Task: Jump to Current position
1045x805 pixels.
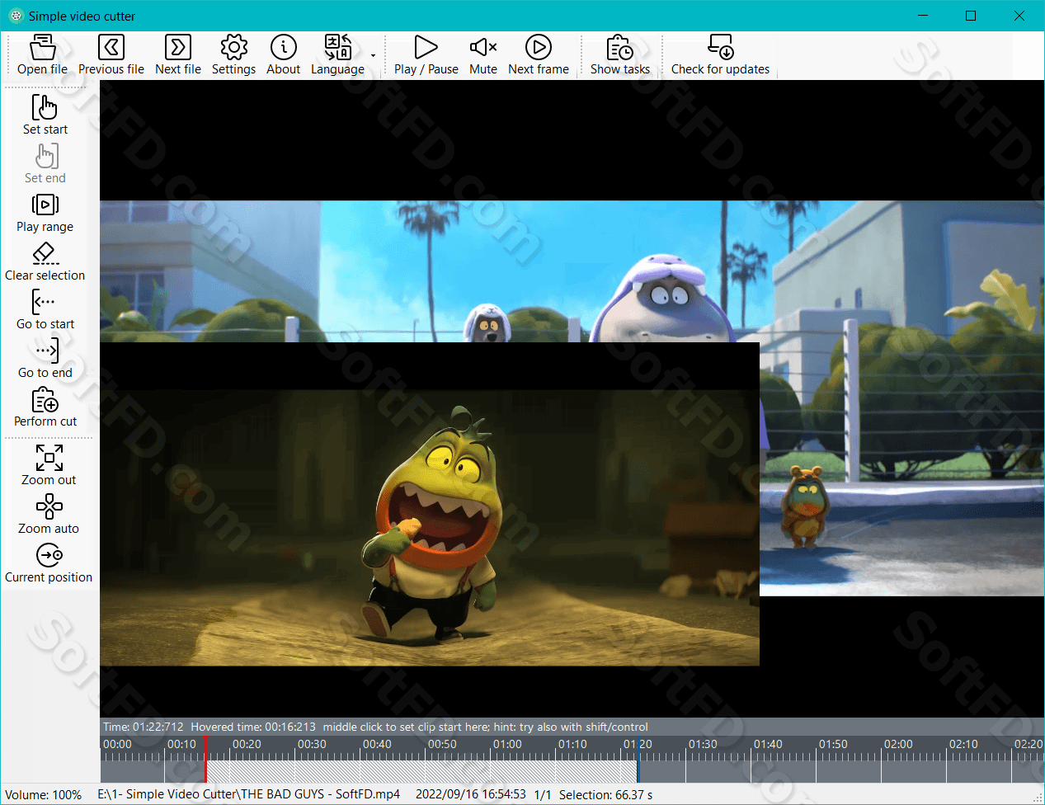Action: point(49,563)
